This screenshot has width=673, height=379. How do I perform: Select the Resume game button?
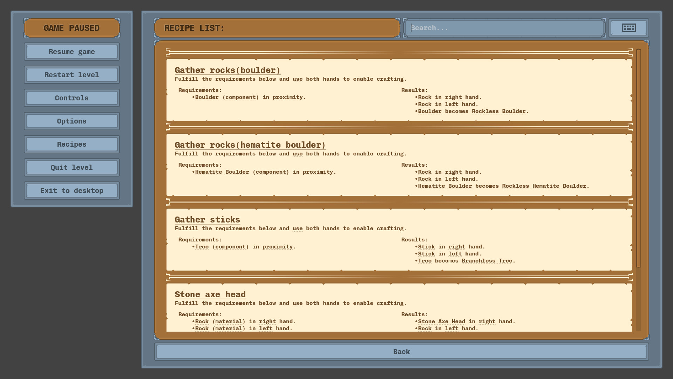[72, 52]
